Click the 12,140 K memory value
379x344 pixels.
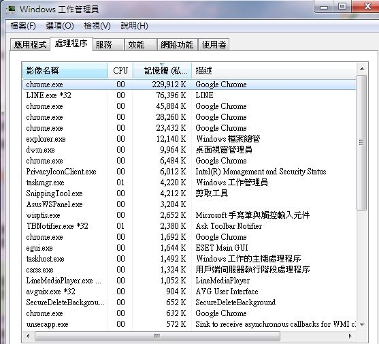(x=171, y=139)
